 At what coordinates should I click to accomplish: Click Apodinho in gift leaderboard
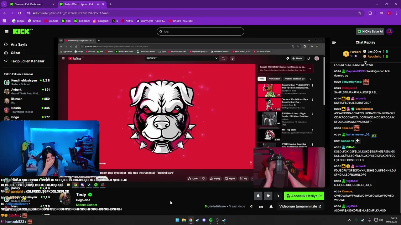point(374,57)
